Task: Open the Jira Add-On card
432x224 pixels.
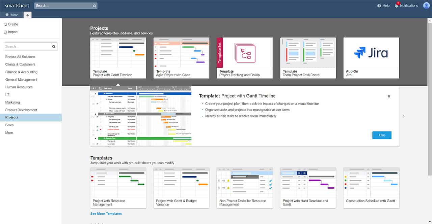Action: (x=371, y=58)
